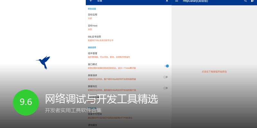
Task: Enable the 屏蔽响应 switch
Action: click(165, 88)
